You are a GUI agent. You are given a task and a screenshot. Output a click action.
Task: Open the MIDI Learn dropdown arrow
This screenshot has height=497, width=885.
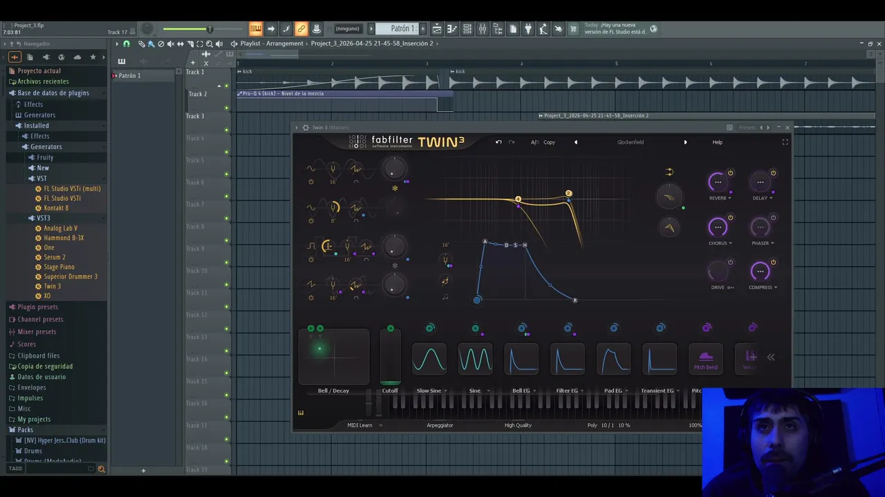point(380,425)
